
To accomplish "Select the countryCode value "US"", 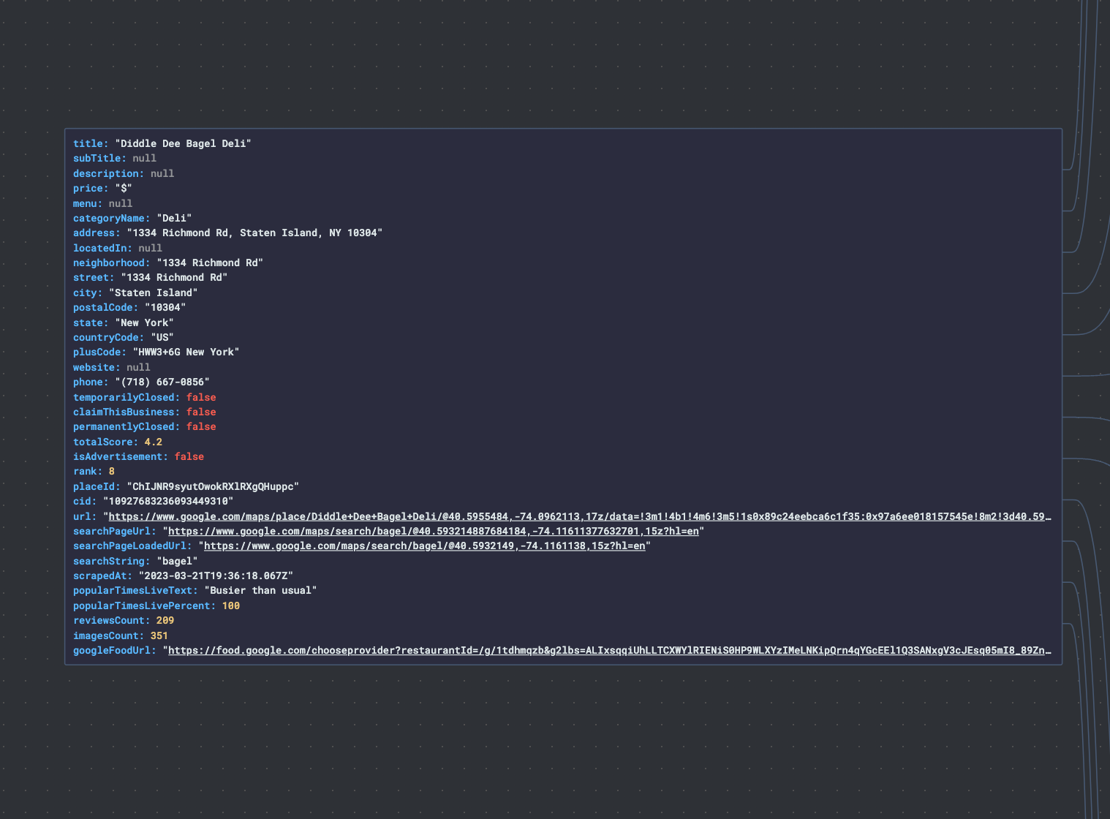I will 162,337.
